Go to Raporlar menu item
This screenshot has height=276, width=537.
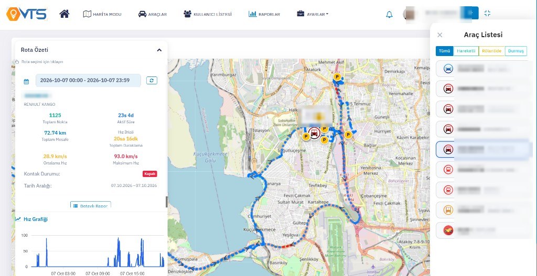pyautogui.click(x=264, y=14)
